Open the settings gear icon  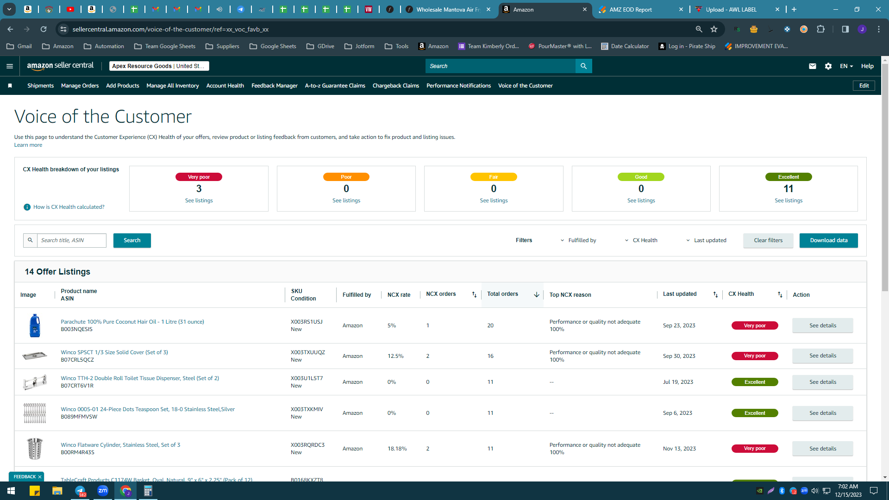click(828, 66)
